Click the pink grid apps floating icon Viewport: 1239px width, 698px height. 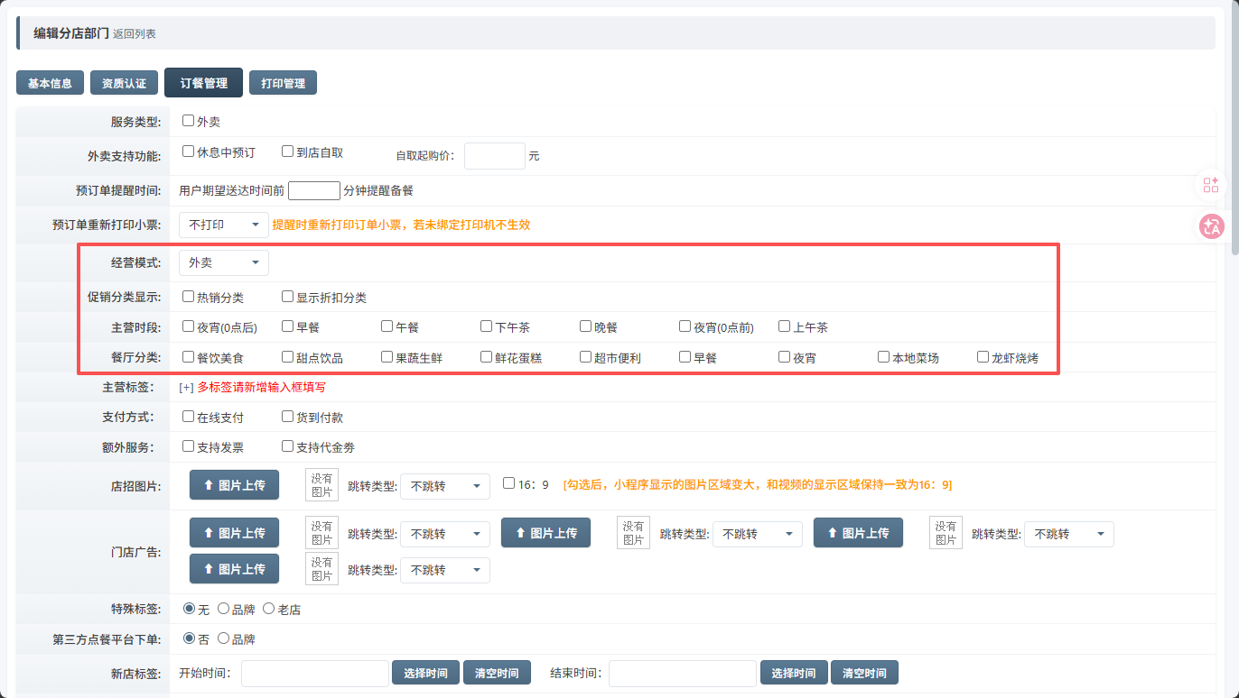coord(1211,185)
